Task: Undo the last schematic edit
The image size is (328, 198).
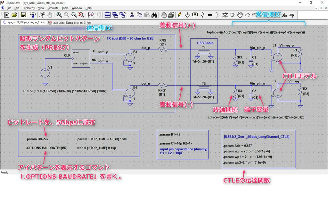Action: click(x=253, y=14)
